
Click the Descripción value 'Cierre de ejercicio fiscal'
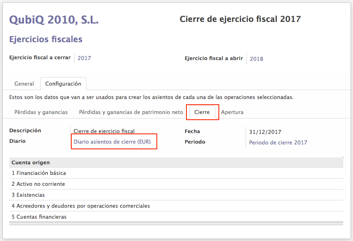tap(104, 131)
